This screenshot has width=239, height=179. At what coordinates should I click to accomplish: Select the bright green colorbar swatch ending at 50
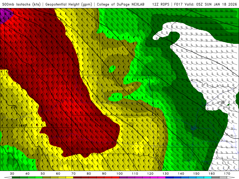pyautogui.click(x=39, y=178)
